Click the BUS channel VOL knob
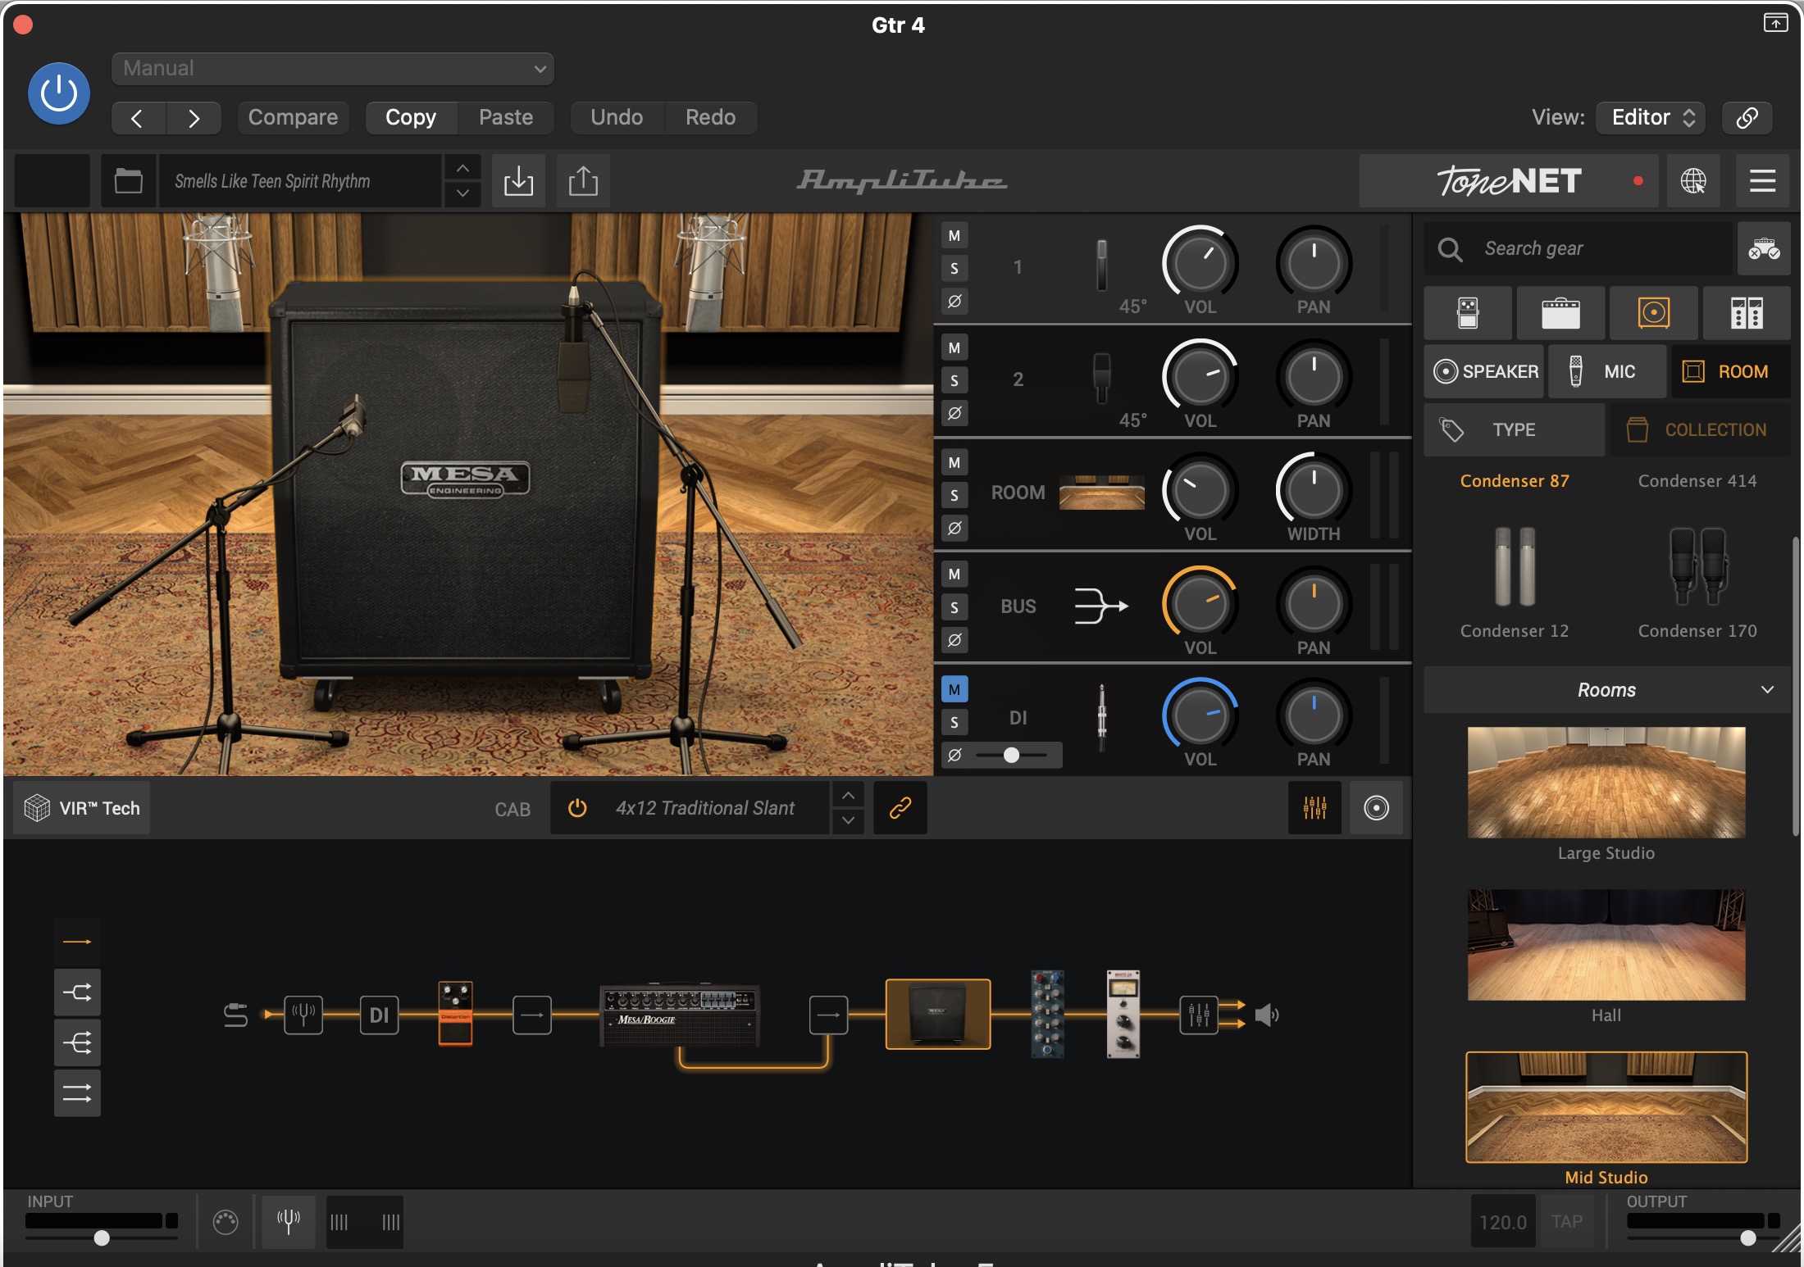 tap(1200, 604)
